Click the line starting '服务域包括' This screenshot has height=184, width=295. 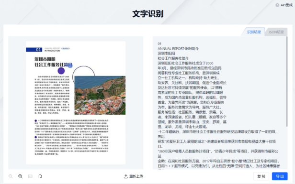pyautogui.click(x=190, y=112)
